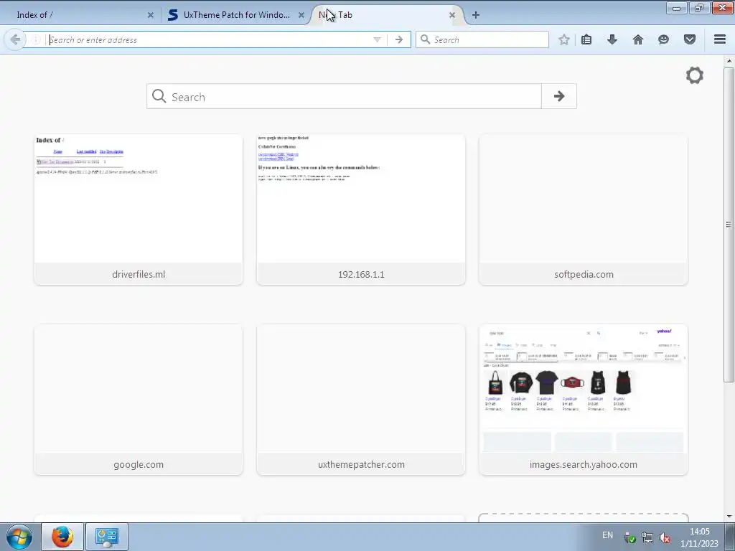Click the driverfiles.ml label text
Screen dimensions: 735x551
click(x=139, y=275)
